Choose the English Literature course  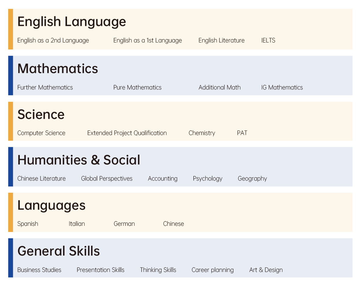tap(221, 40)
